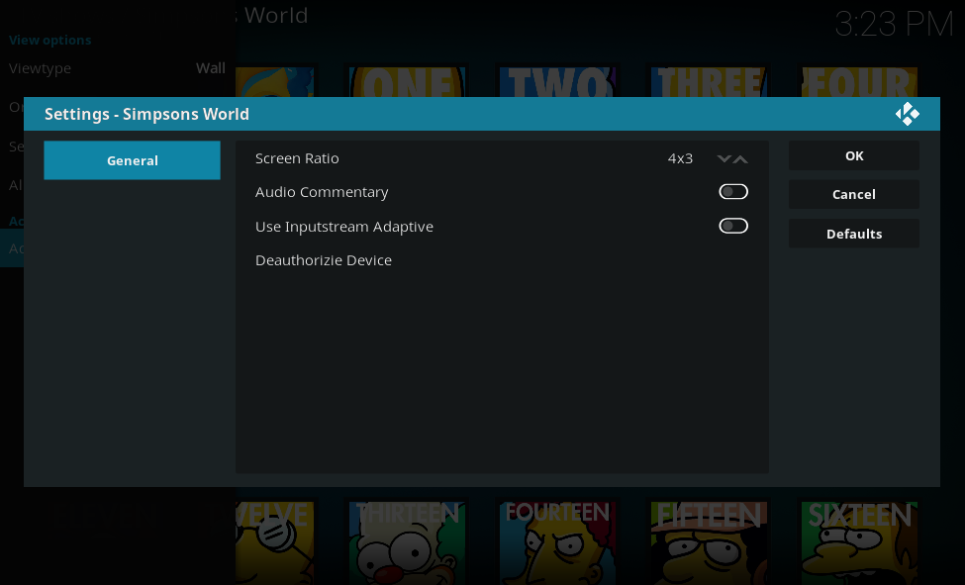This screenshot has width=965, height=585.
Task: Enable the Audio Commentary switch
Action: [x=732, y=192]
